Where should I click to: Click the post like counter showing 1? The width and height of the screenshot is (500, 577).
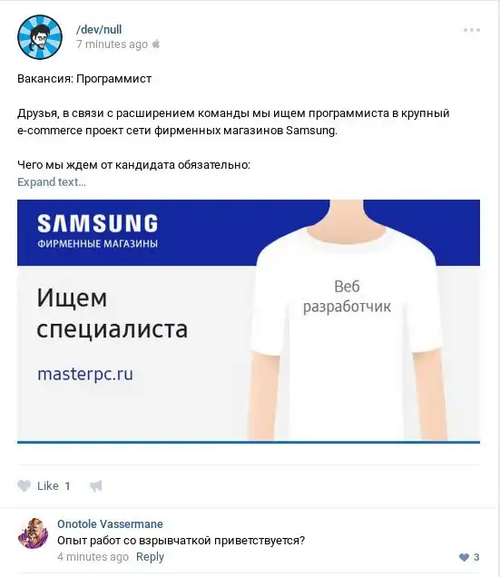[67, 486]
